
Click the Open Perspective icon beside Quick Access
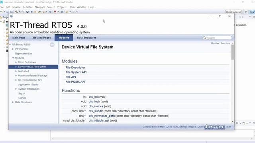point(246,12)
